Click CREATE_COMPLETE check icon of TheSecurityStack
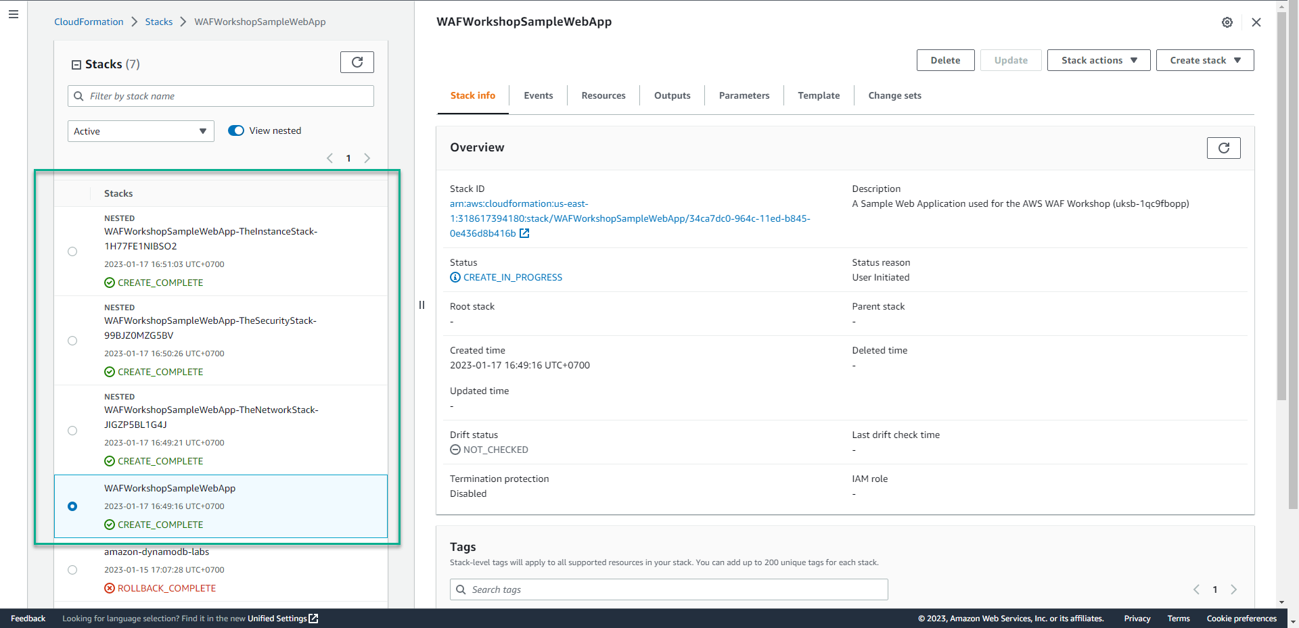Image resolution: width=1299 pixels, height=628 pixels. (110, 372)
